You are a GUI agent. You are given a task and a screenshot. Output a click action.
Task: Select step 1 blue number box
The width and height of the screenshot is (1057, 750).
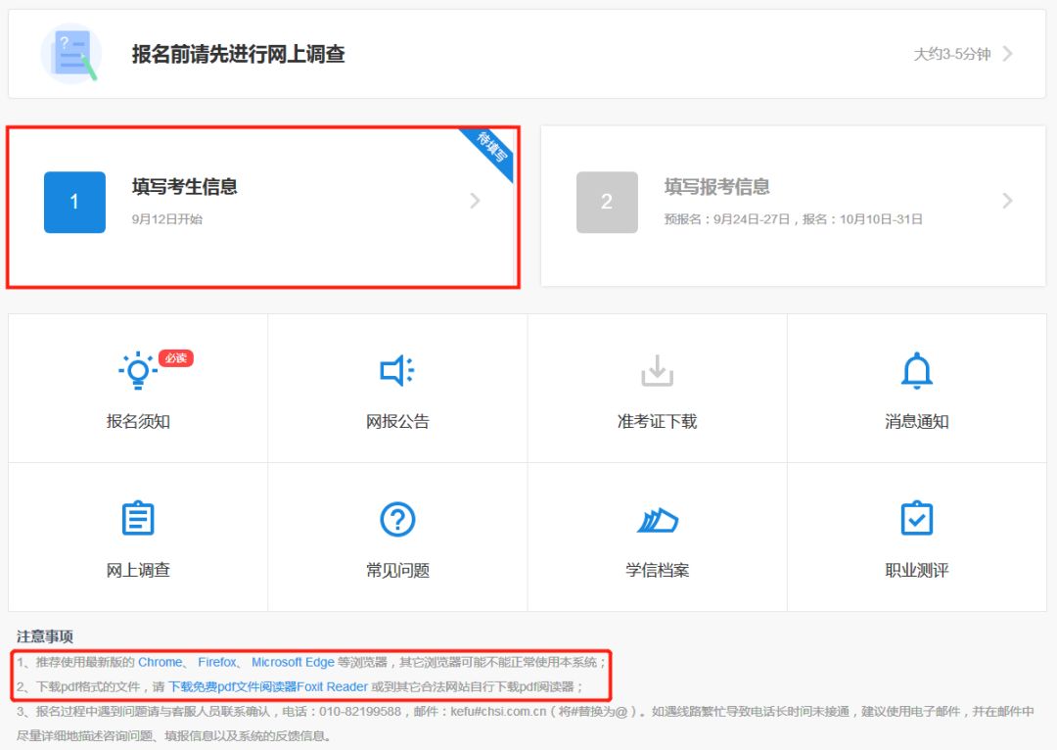click(x=74, y=202)
